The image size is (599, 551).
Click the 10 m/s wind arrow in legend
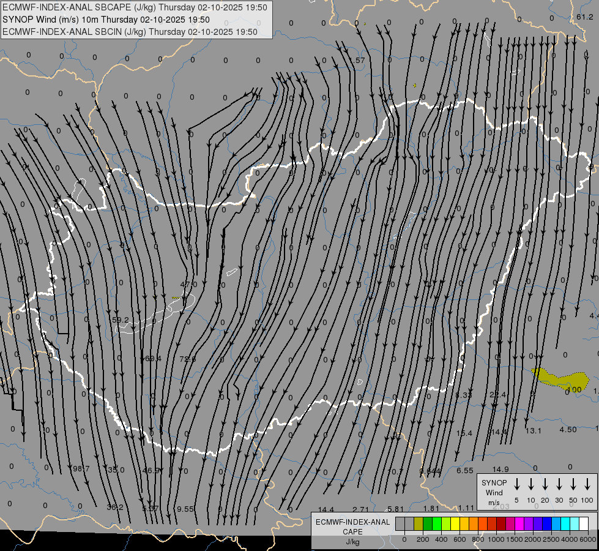click(531, 484)
